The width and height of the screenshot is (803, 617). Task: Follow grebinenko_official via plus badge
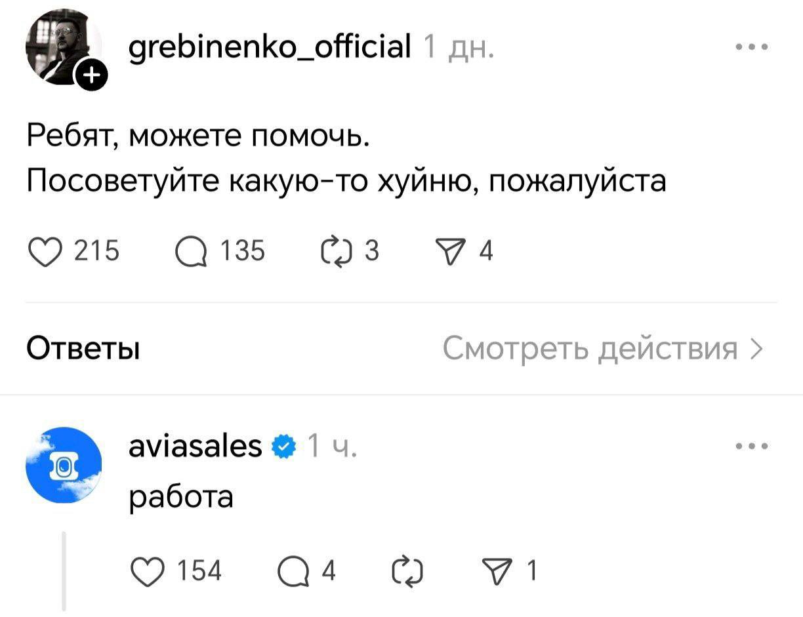90,79
